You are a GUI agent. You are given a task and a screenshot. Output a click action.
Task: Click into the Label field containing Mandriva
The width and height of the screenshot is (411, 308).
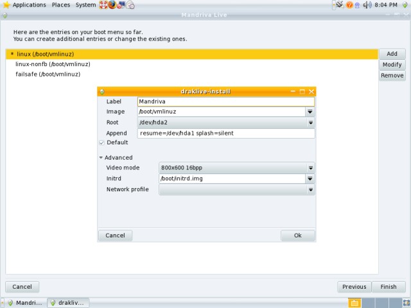[226, 101]
